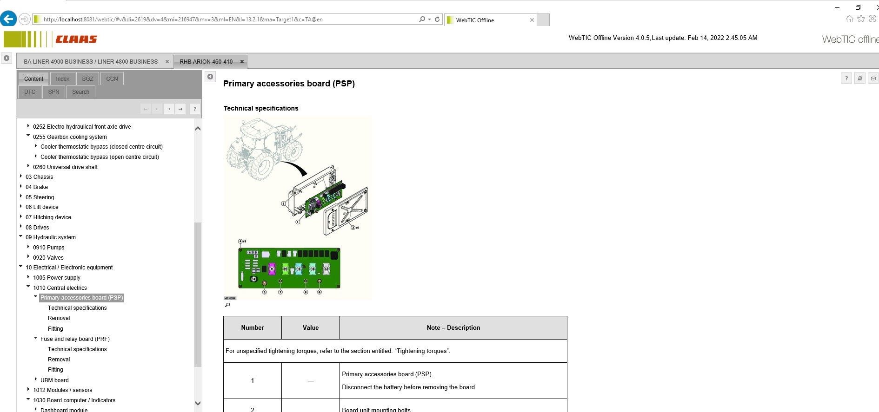Viewport: 879px width, 412px height.
Task: Click the browser back arrow button
Action: pos(8,19)
